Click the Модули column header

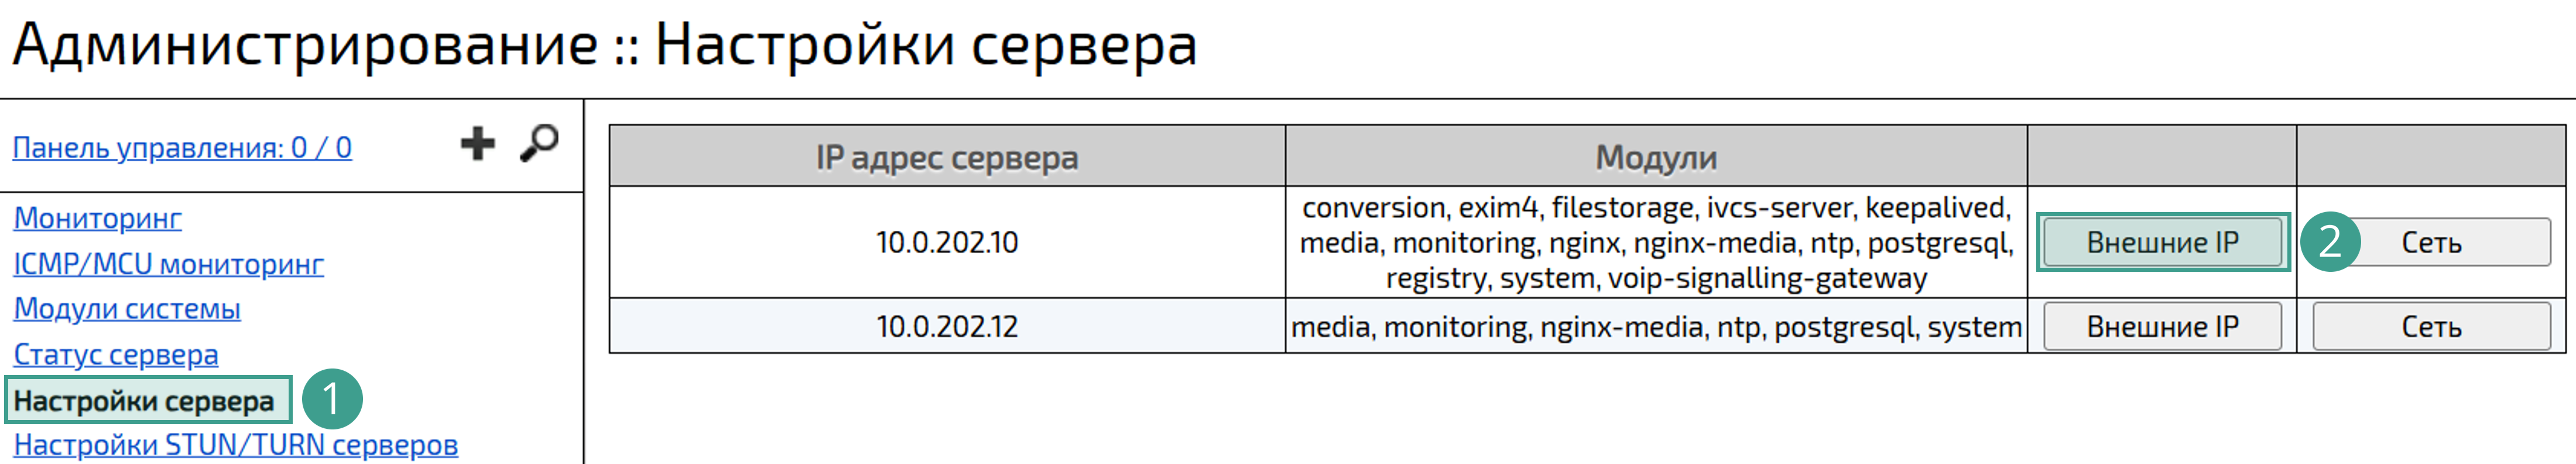(1656, 158)
